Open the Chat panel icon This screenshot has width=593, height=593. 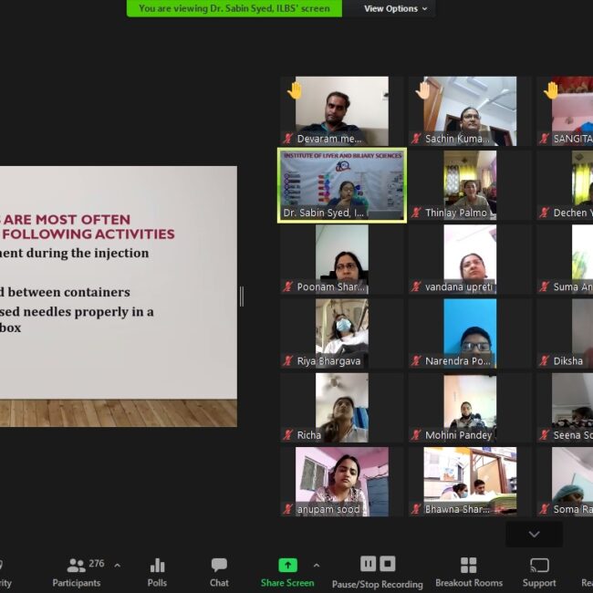coord(219,566)
